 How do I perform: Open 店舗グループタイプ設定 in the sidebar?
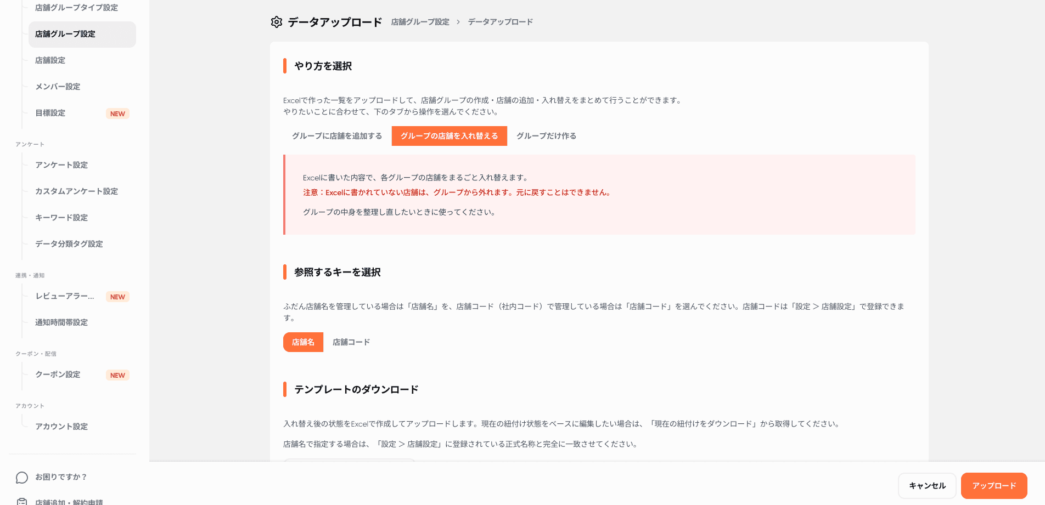coord(76,8)
